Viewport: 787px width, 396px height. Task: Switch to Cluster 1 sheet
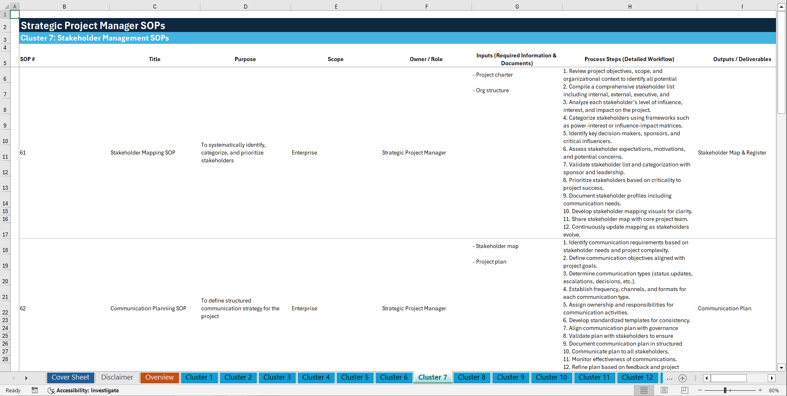pyautogui.click(x=199, y=378)
